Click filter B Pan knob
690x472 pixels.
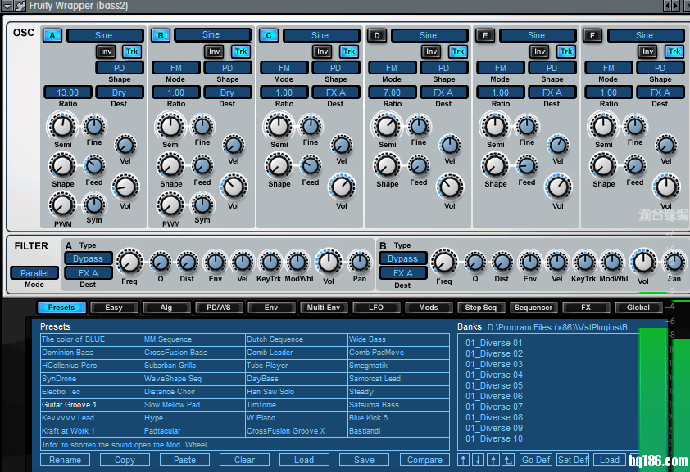point(674,262)
